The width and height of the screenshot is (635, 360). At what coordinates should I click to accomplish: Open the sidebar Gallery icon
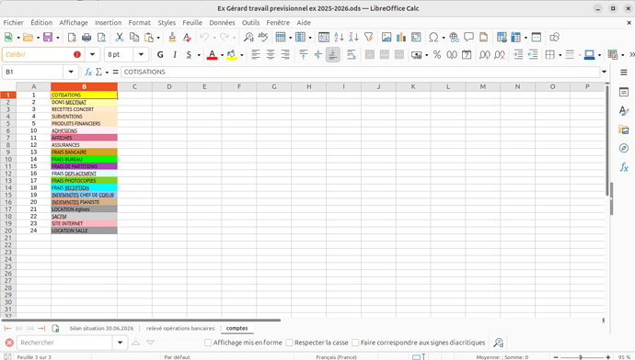pyautogui.click(x=624, y=129)
